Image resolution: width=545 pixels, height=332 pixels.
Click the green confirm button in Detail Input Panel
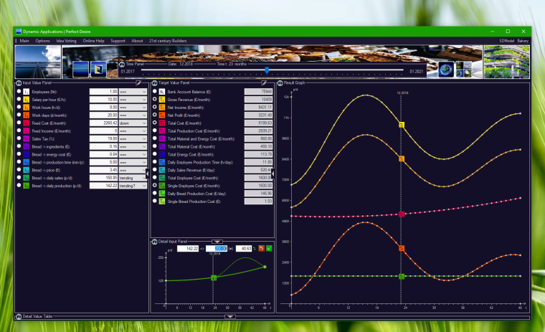pyautogui.click(x=269, y=248)
